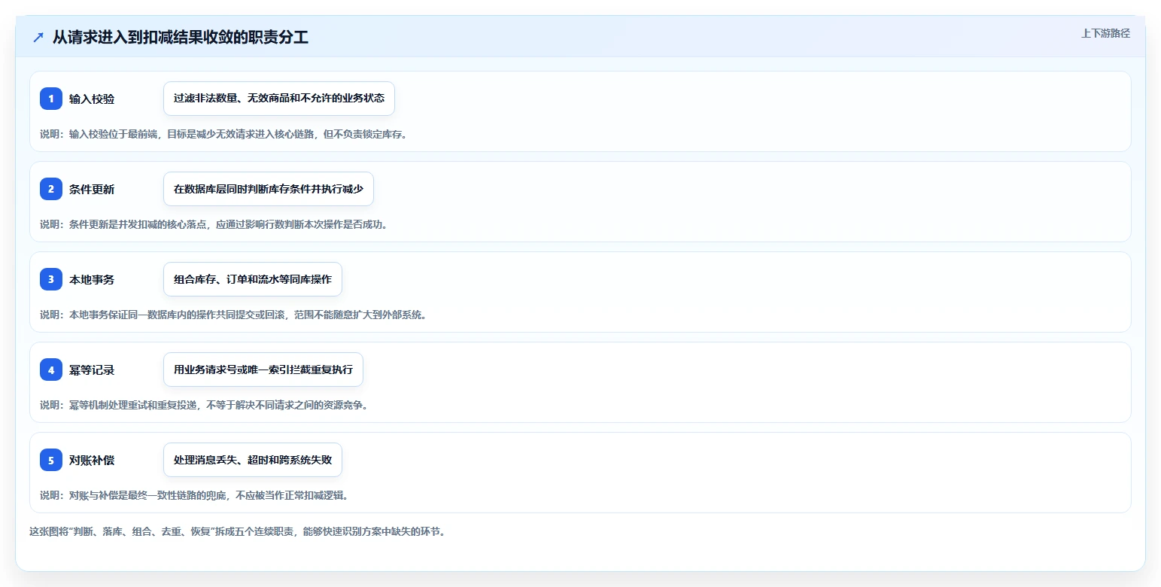
Task: Click the 处理消息丢失、超时和跨系统失败 chip
Action: [x=253, y=460]
